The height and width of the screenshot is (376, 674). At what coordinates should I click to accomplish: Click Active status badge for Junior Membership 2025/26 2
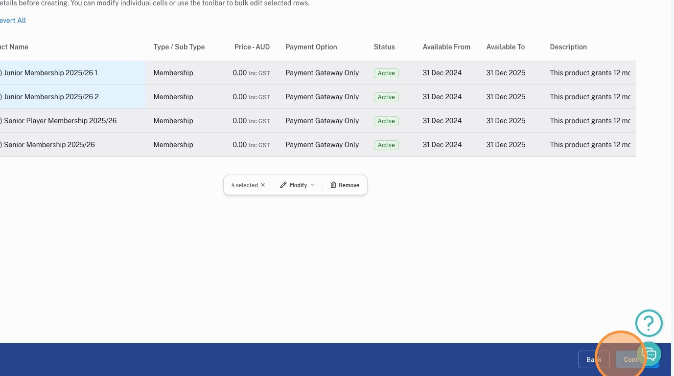(x=386, y=97)
